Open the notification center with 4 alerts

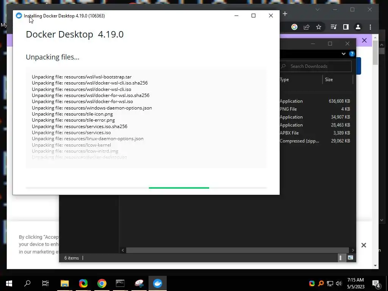[376, 283]
